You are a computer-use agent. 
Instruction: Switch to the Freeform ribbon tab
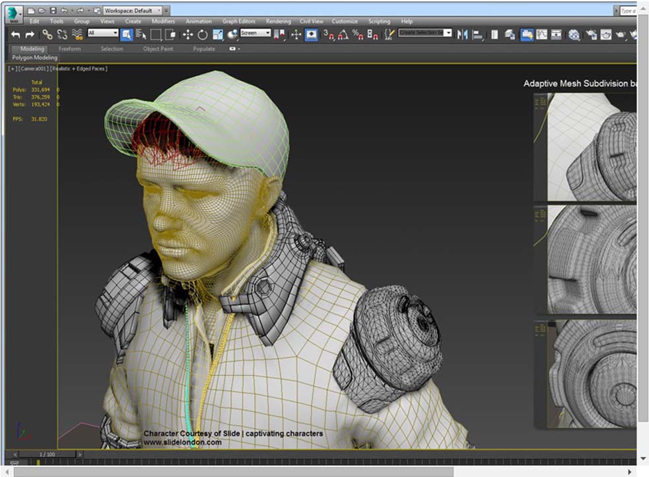point(69,49)
